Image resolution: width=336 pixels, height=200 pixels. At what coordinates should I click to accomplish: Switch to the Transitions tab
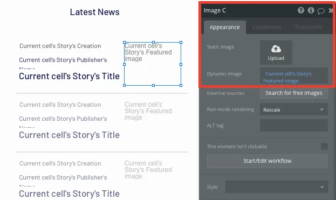[308, 27]
